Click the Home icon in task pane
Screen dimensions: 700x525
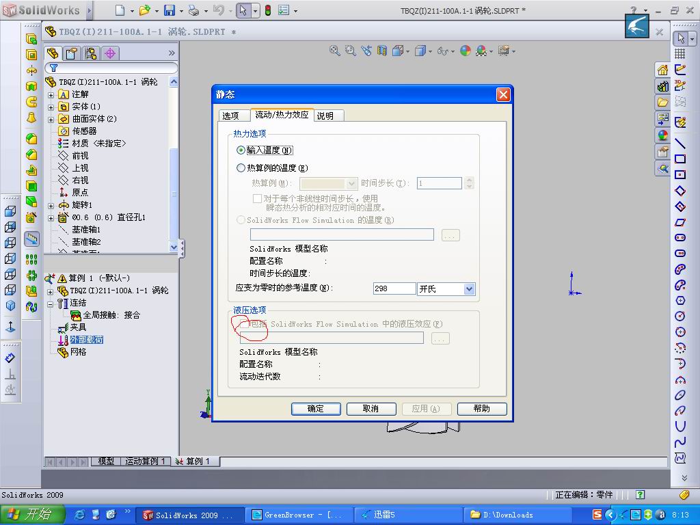[x=663, y=70]
